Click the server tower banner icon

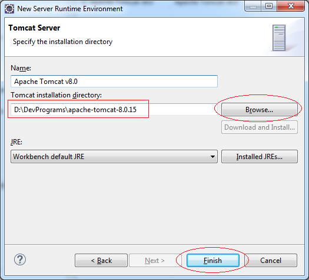tap(279, 38)
